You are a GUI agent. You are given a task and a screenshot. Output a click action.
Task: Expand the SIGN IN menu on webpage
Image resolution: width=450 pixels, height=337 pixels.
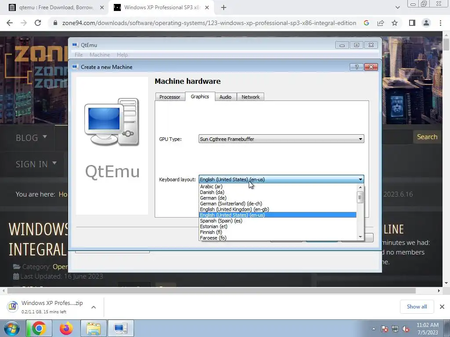(x=36, y=164)
